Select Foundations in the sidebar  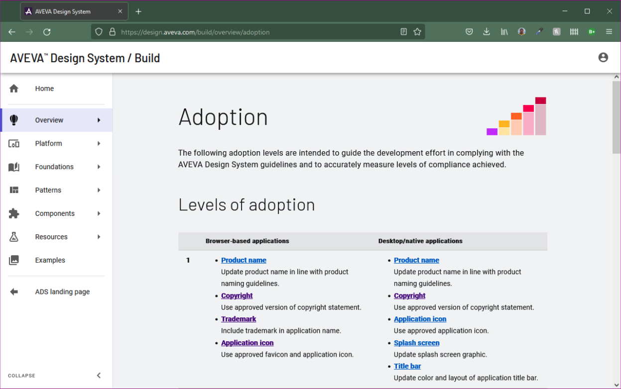click(x=56, y=167)
